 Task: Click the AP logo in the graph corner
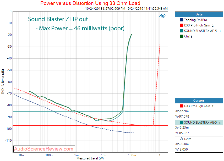coord(162,16)
